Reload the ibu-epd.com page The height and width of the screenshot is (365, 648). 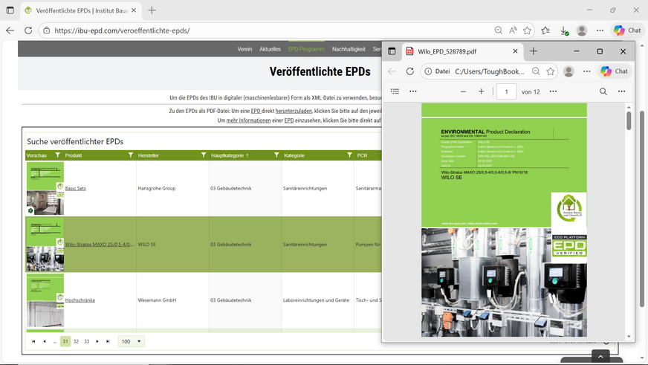28,30
